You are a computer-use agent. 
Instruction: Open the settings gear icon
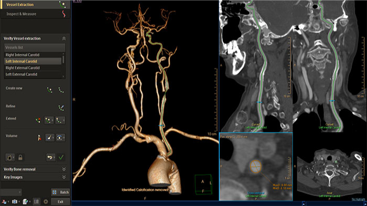(x=46, y=202)
